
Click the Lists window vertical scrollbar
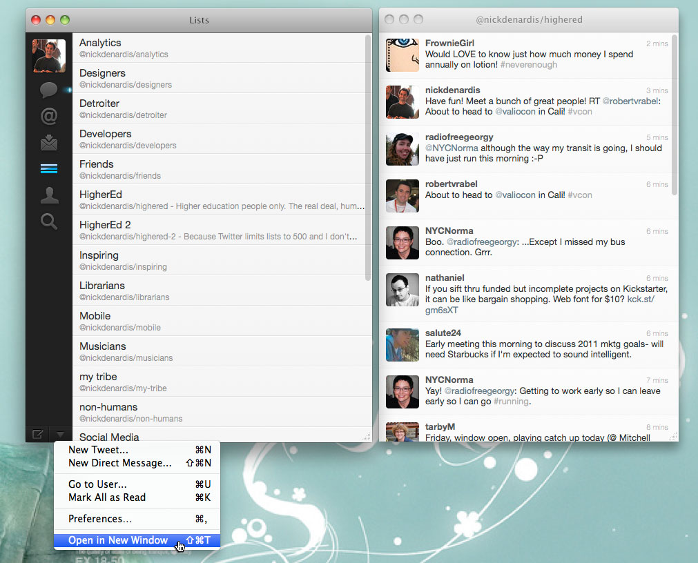[x=368, y=157]
